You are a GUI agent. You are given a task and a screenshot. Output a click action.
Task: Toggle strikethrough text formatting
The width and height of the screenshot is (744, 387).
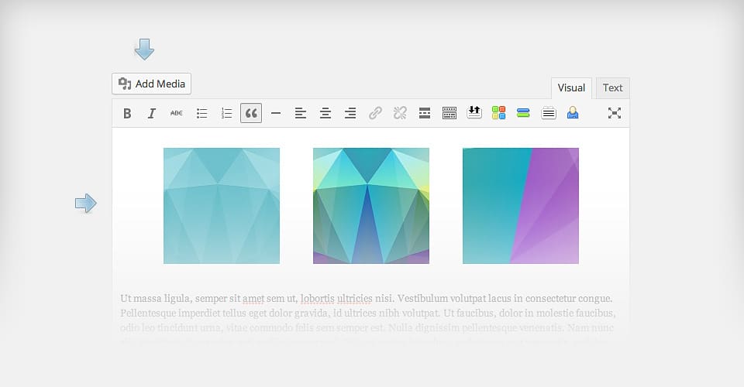(177, 114)
